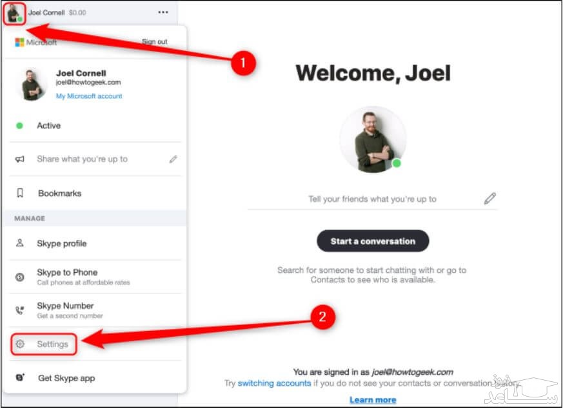Click Start a conversation button
The image size is (563, 409).
pos(373,241)
